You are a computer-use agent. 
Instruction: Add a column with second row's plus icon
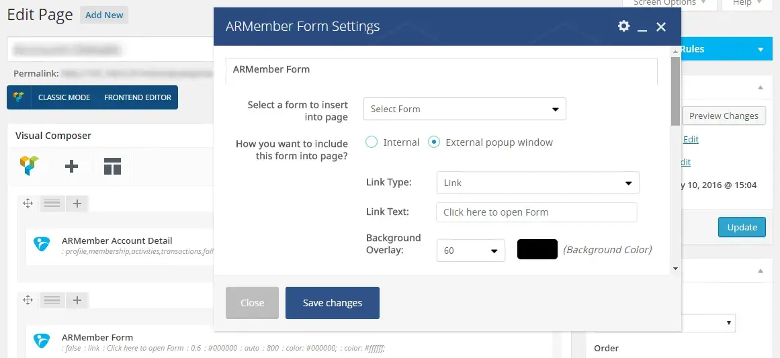coord(77,300)
